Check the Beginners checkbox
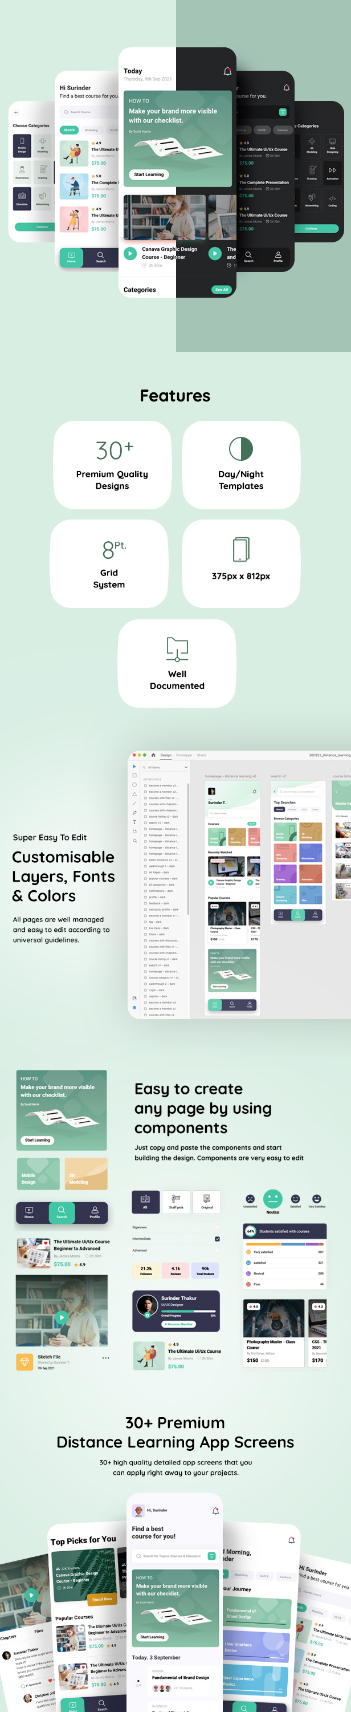Image resolution: width=351 pixels, height=1712 pixels. pos(217,1227)
